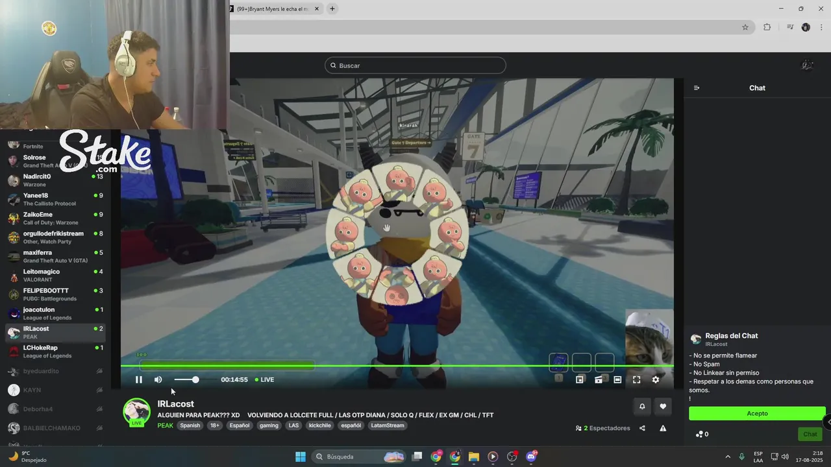This screenshot has height=467, width=831.
Task: Select the kickchile tag
Action: click(320, 425)
